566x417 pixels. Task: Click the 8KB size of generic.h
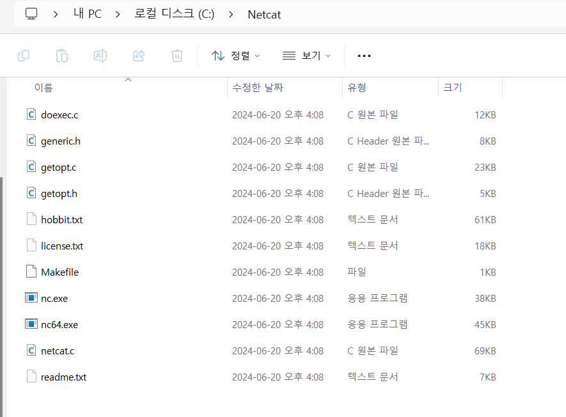(x=488, y=141)
